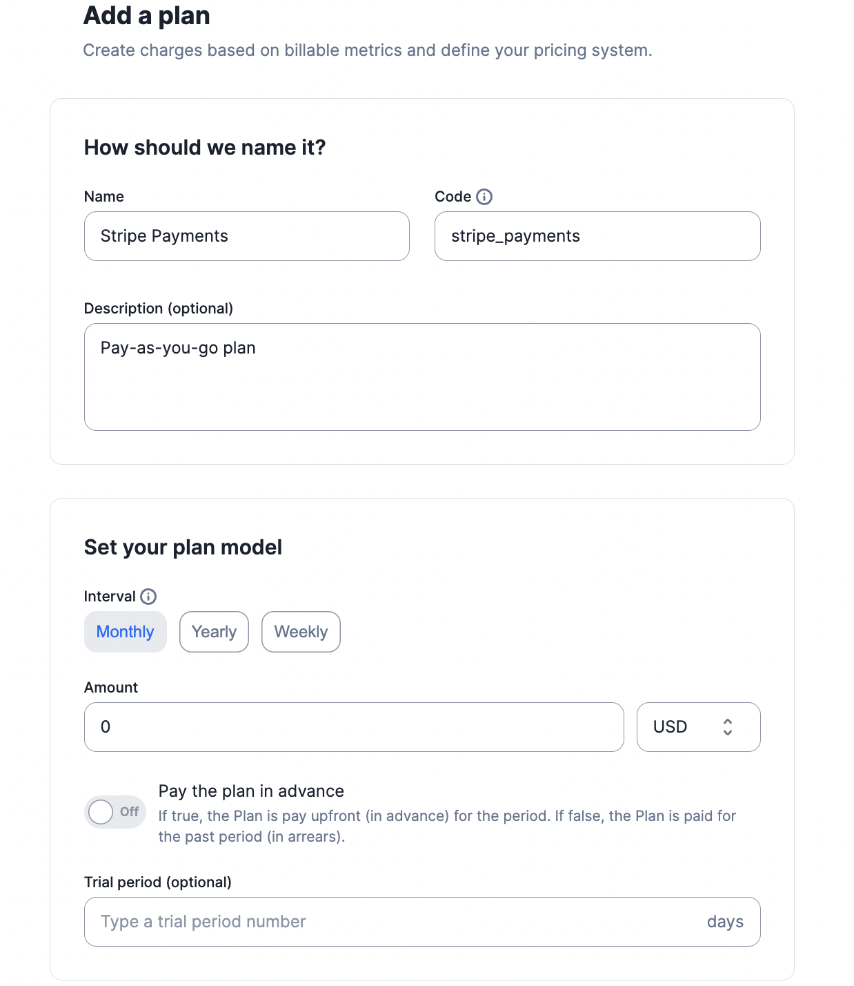Click the up-down chevron in the currency selector
This screenshot has height=986, width=854.
[727, 727]
